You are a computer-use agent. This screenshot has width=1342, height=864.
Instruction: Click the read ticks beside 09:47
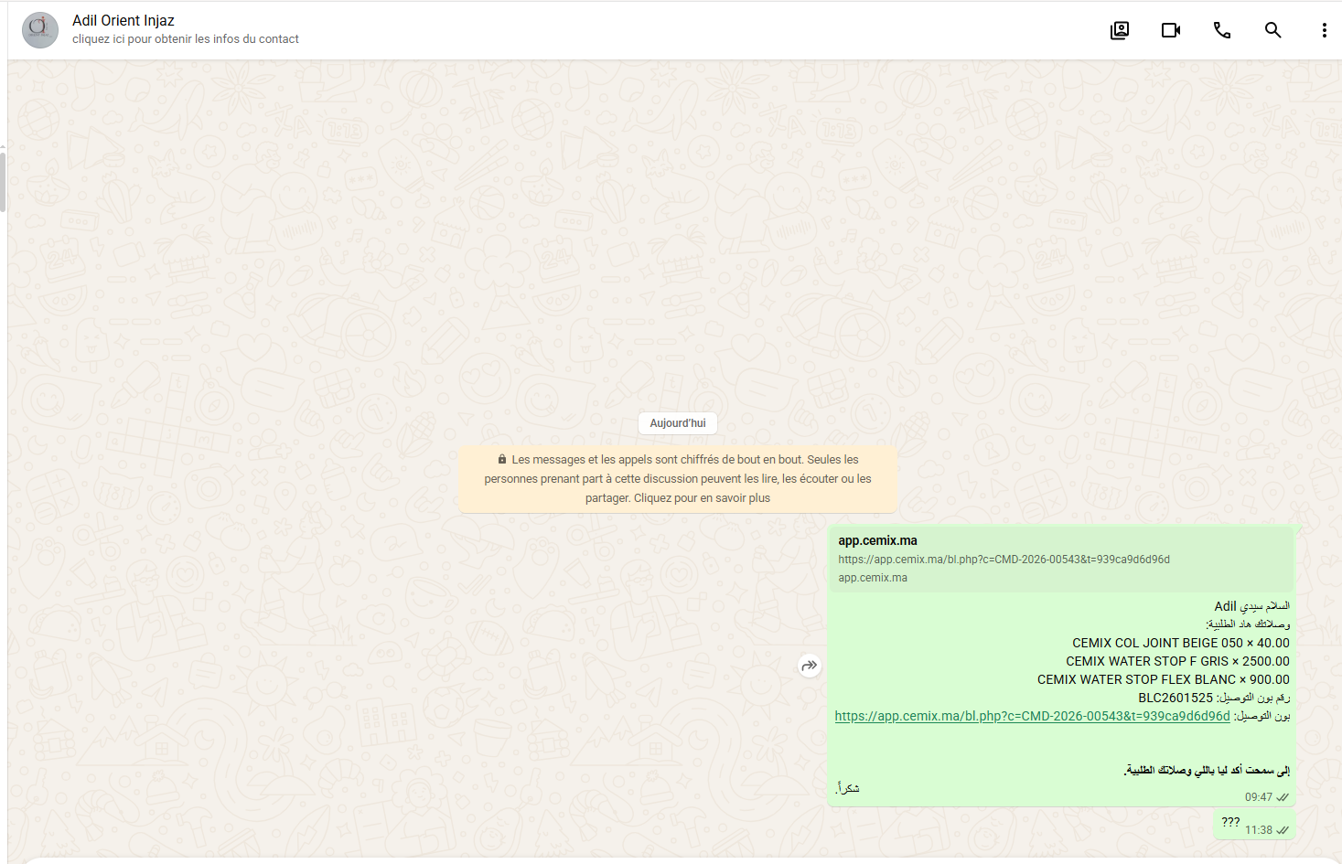(x=1283, y=797)
